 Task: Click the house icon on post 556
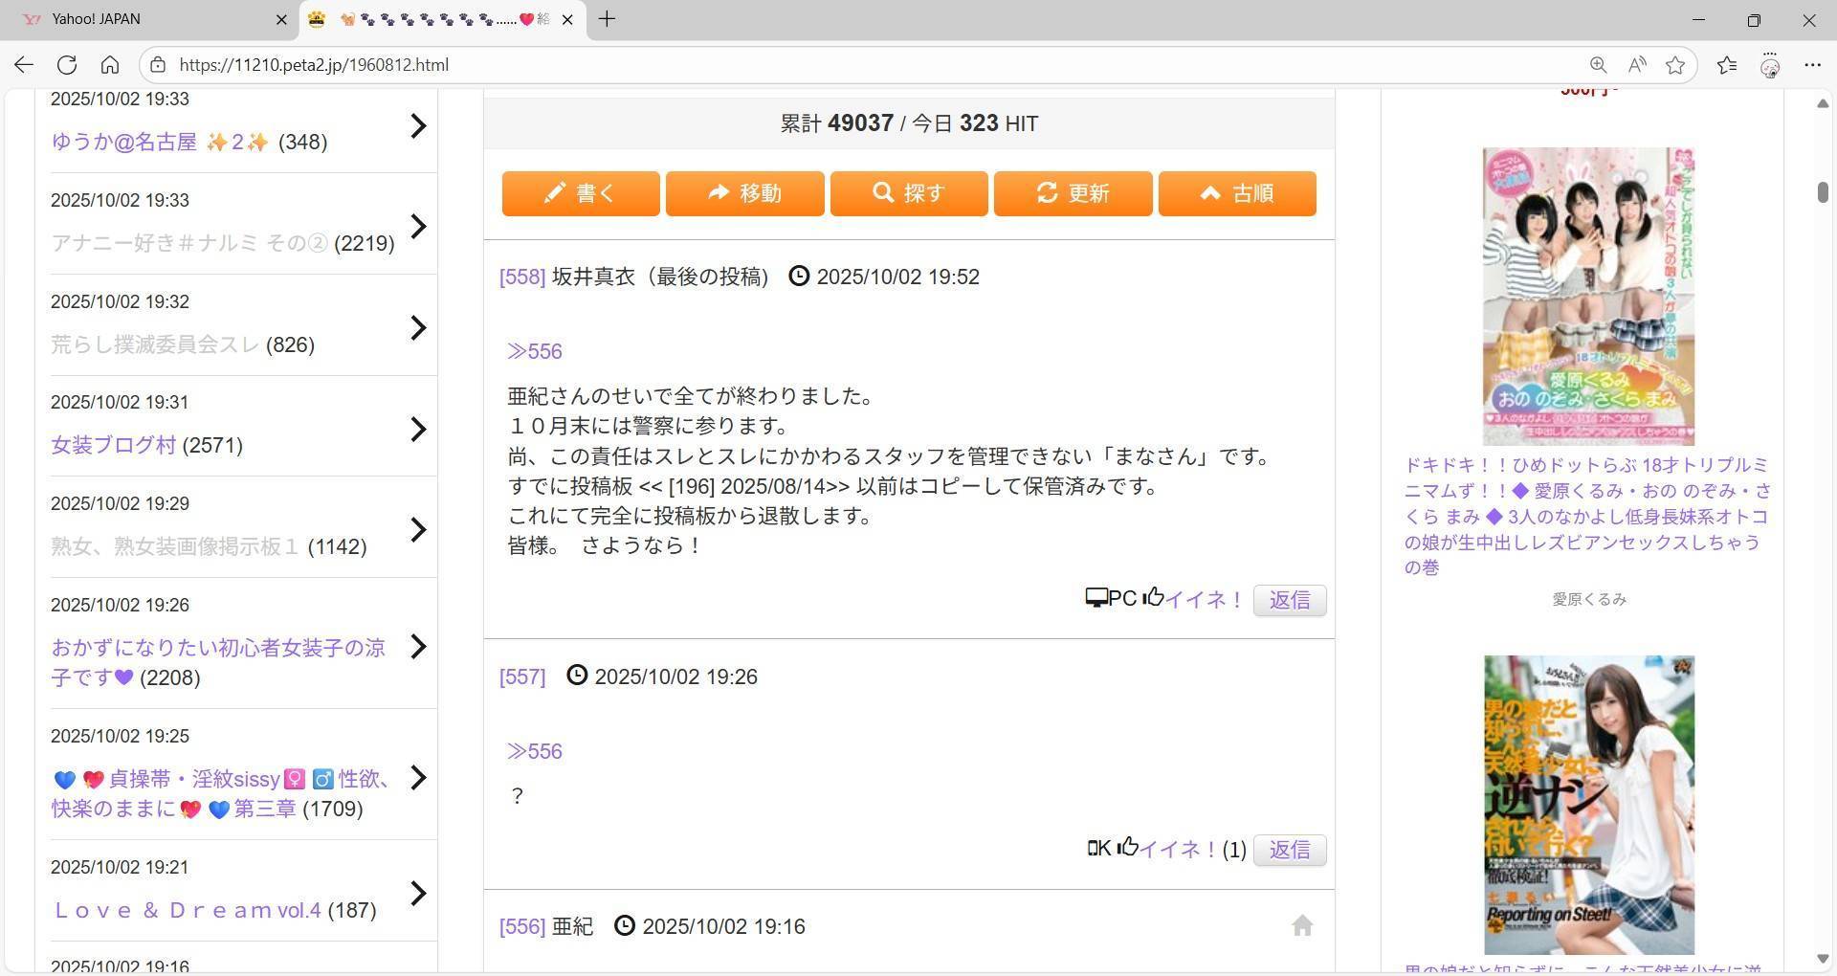[1302, 925]
